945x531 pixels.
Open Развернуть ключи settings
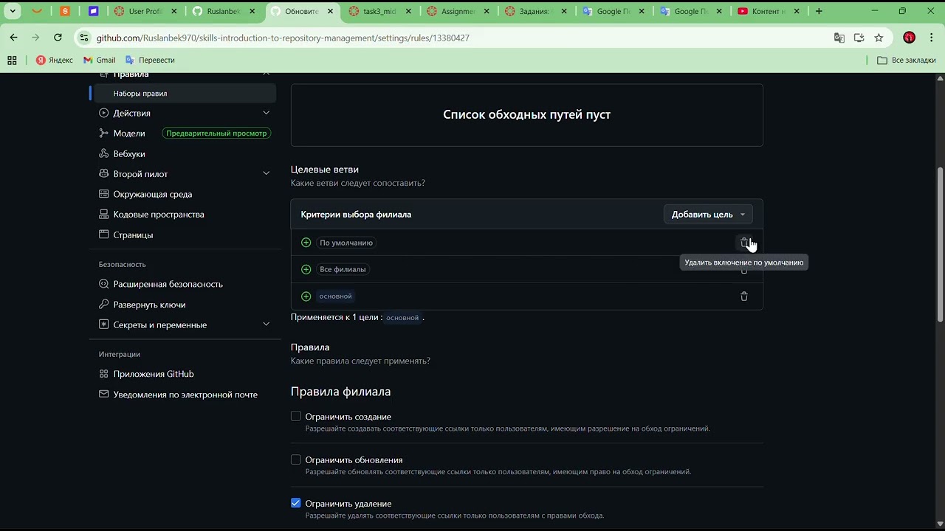[x=149, y=305]
